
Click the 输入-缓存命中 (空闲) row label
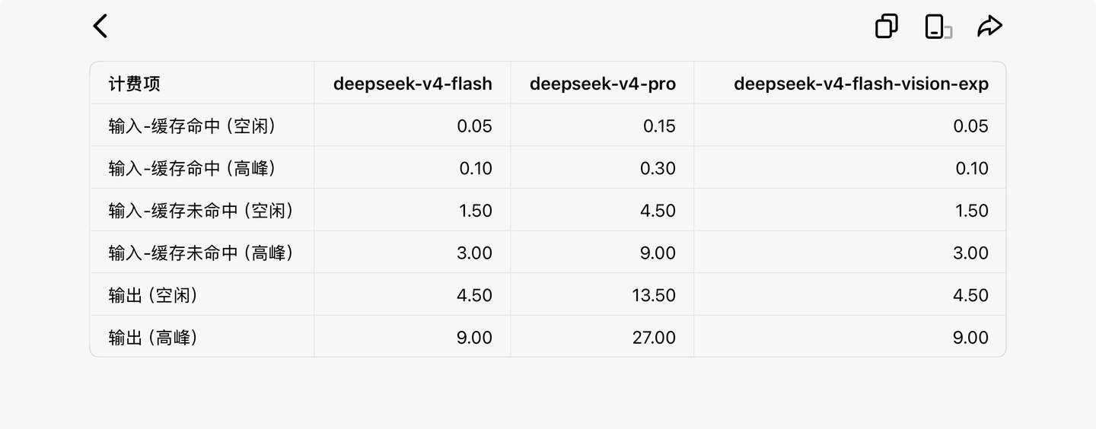point(192,126)
